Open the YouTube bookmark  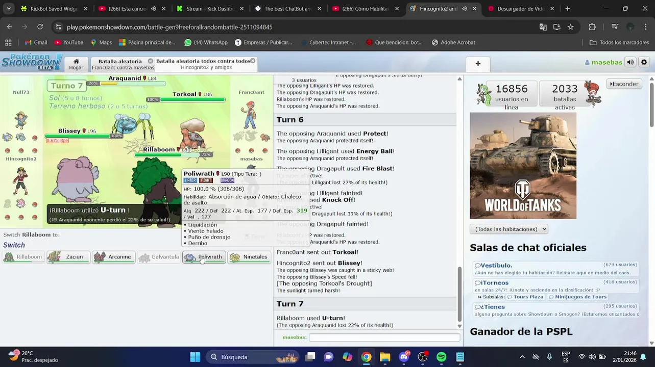tap(68, 42)
